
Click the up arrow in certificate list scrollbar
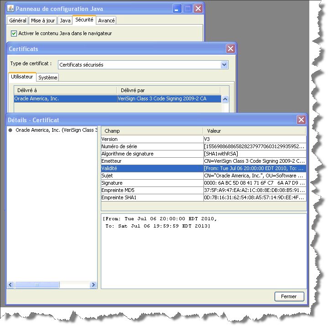[225, 99]
